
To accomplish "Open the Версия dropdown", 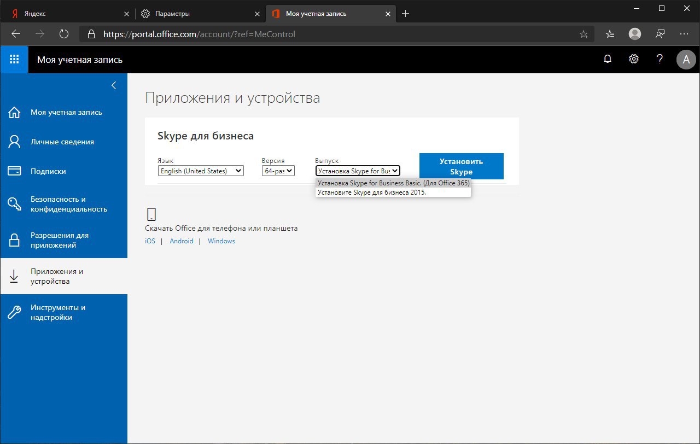I will (278, 171).
